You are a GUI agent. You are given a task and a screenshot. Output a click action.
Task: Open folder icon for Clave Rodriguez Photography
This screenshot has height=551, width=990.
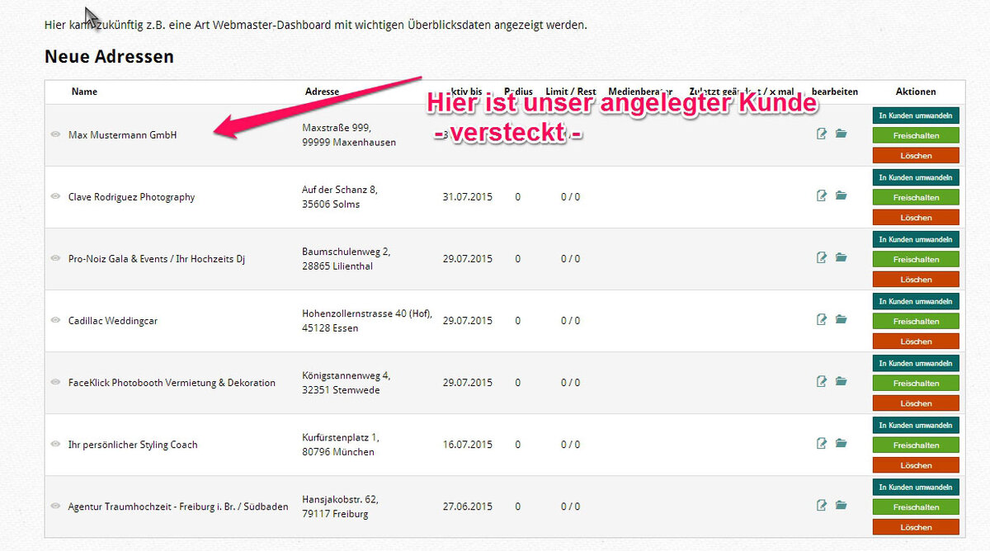tap(841, 195)
